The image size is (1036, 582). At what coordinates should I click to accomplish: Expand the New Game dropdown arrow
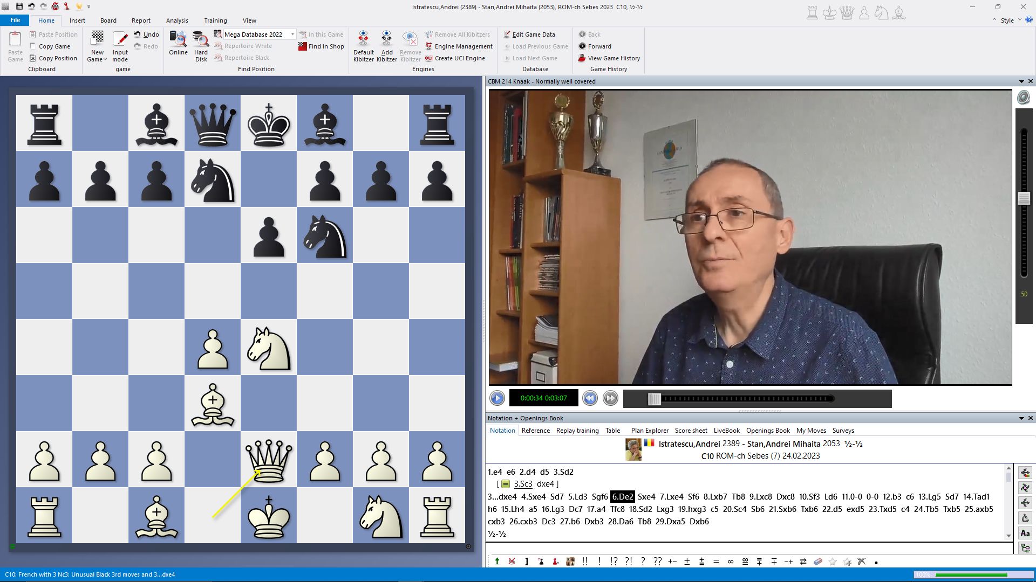[x=105, y=59]
